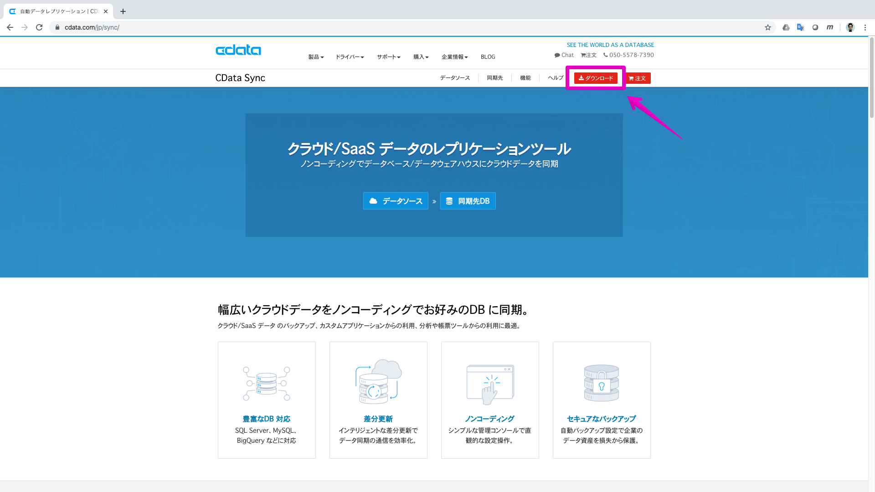Open the 企業情報 dropdown

tap(454, 56)
